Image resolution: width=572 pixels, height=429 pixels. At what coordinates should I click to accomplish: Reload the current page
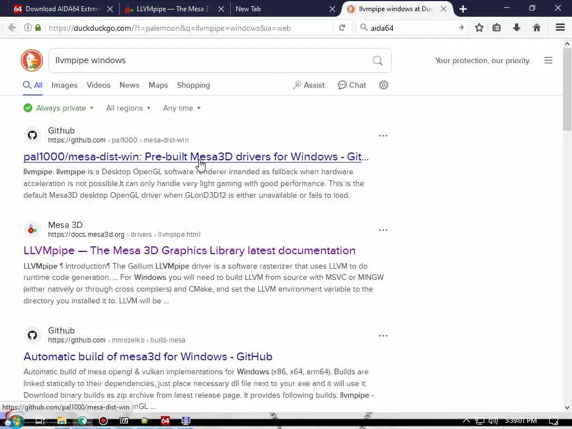(x=342, y=28)
